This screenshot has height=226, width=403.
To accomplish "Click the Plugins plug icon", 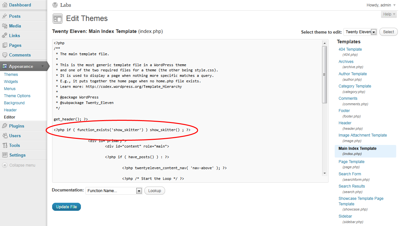I will point(5,126).
